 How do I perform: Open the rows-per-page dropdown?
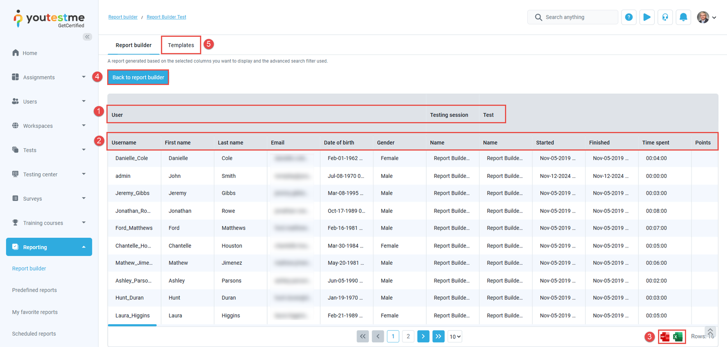455,337
